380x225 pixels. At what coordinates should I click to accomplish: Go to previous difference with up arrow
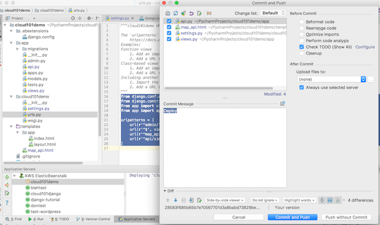167,200
